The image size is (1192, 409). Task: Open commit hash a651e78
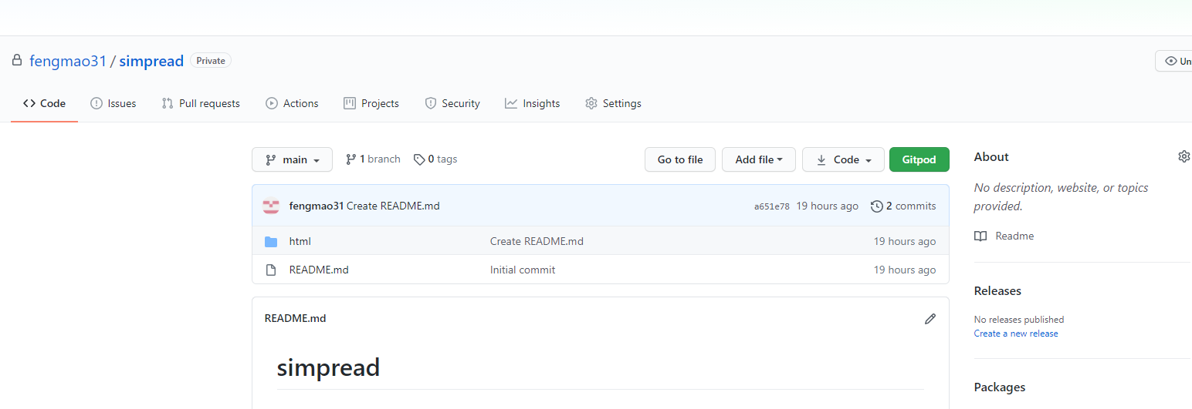click(772, 206)
